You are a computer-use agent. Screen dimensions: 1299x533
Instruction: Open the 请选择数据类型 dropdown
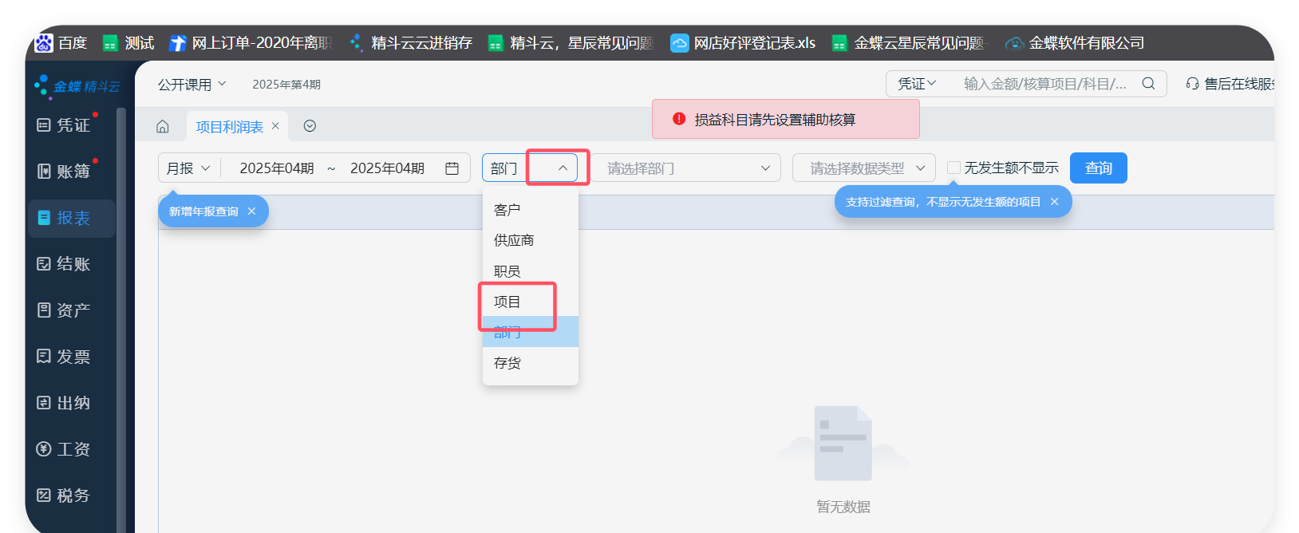[863, 168]
